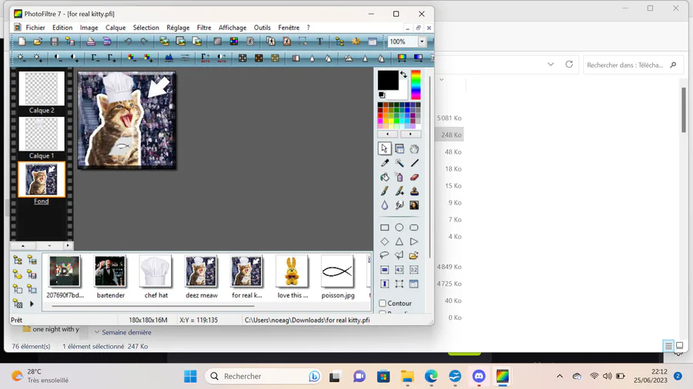Screen dimensions: 693x389
Task: Select the Eyedropper pipette tool
Action: [x=384, y=163]
